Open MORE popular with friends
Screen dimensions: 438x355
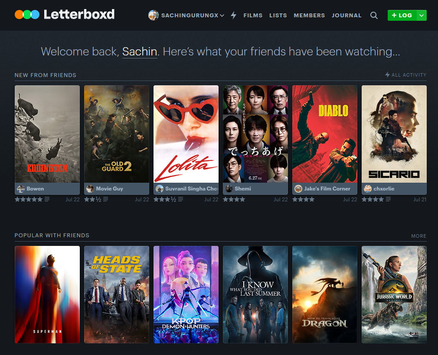click(419, 236)
